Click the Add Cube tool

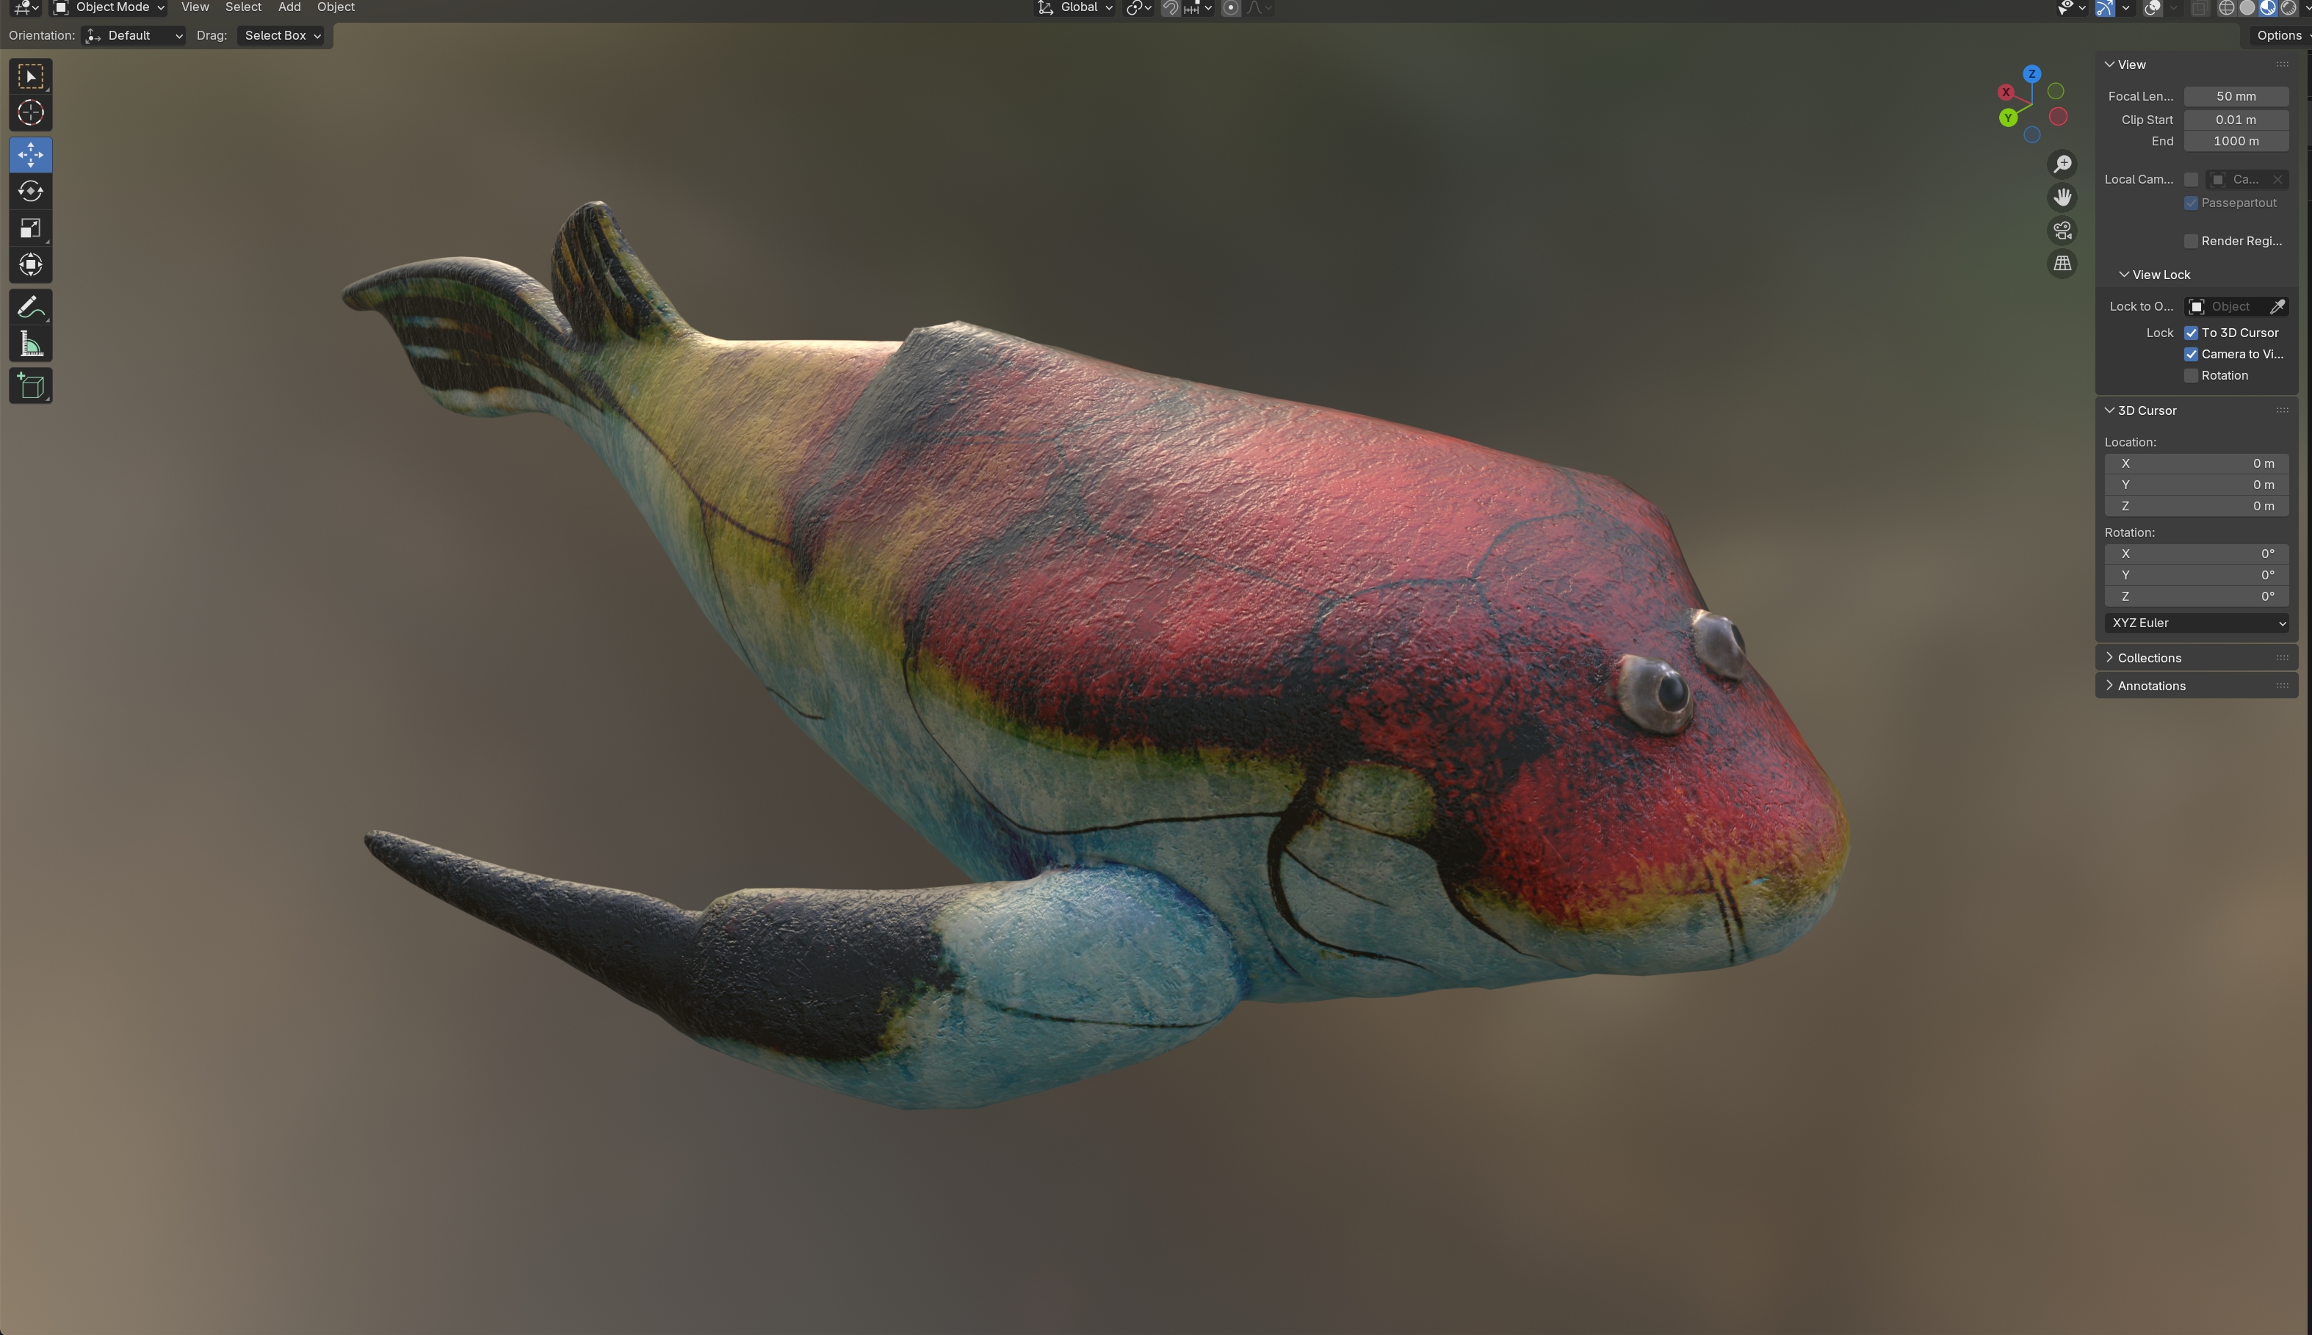(x=30, y=386)
